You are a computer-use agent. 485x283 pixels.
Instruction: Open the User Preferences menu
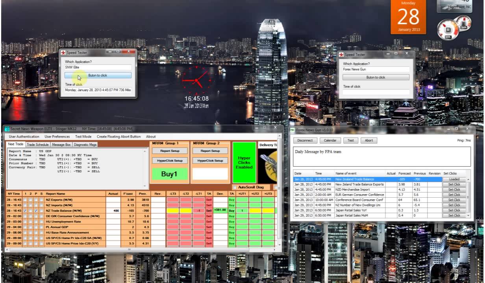[x=57, y=137]
